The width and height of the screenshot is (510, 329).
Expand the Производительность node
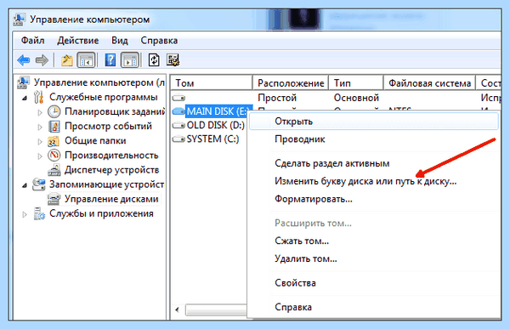[x=40, y=156]
